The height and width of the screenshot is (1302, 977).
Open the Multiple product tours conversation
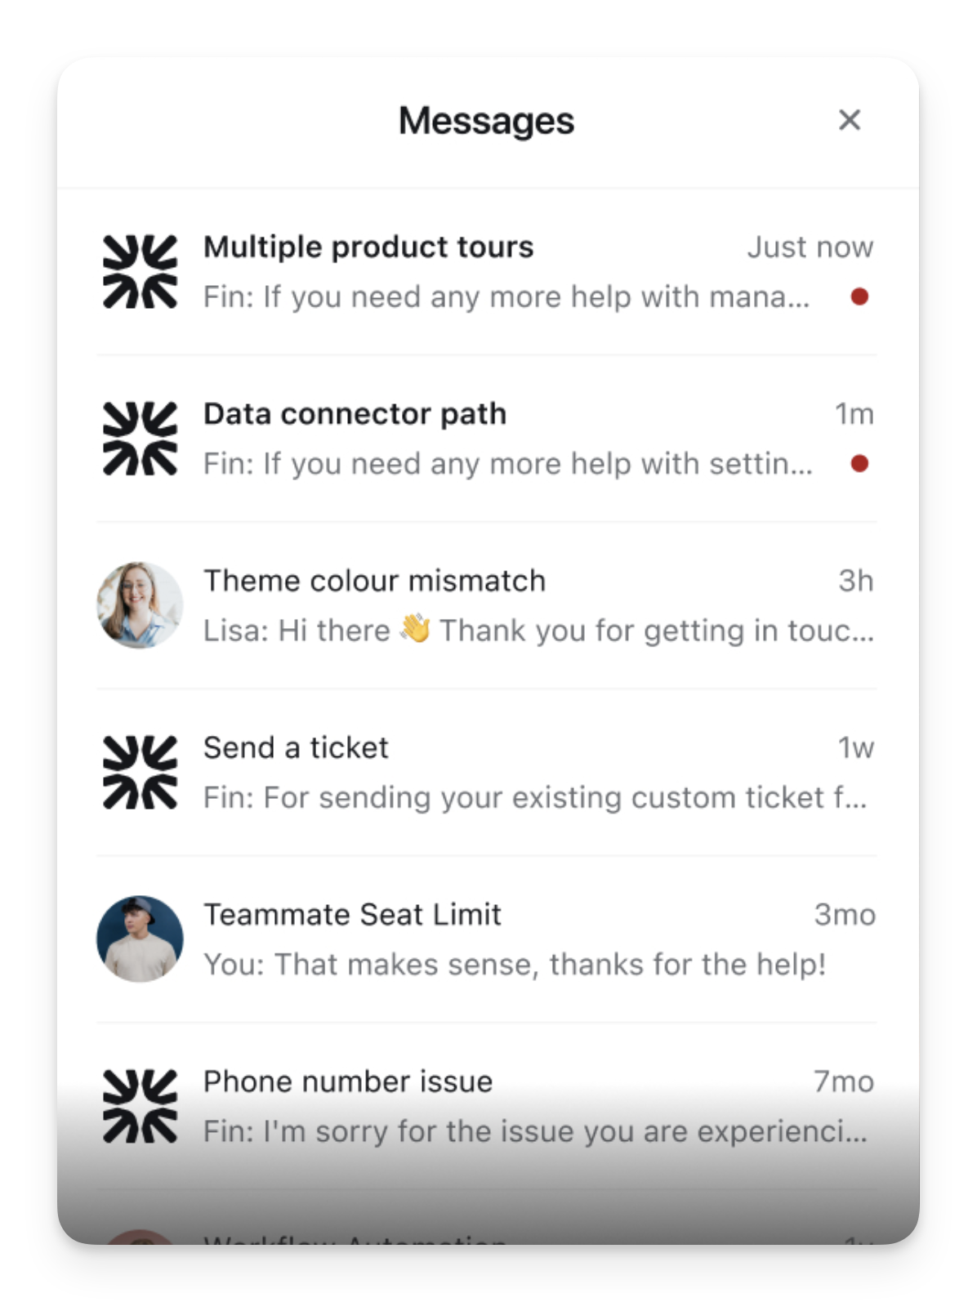[368, 247]
